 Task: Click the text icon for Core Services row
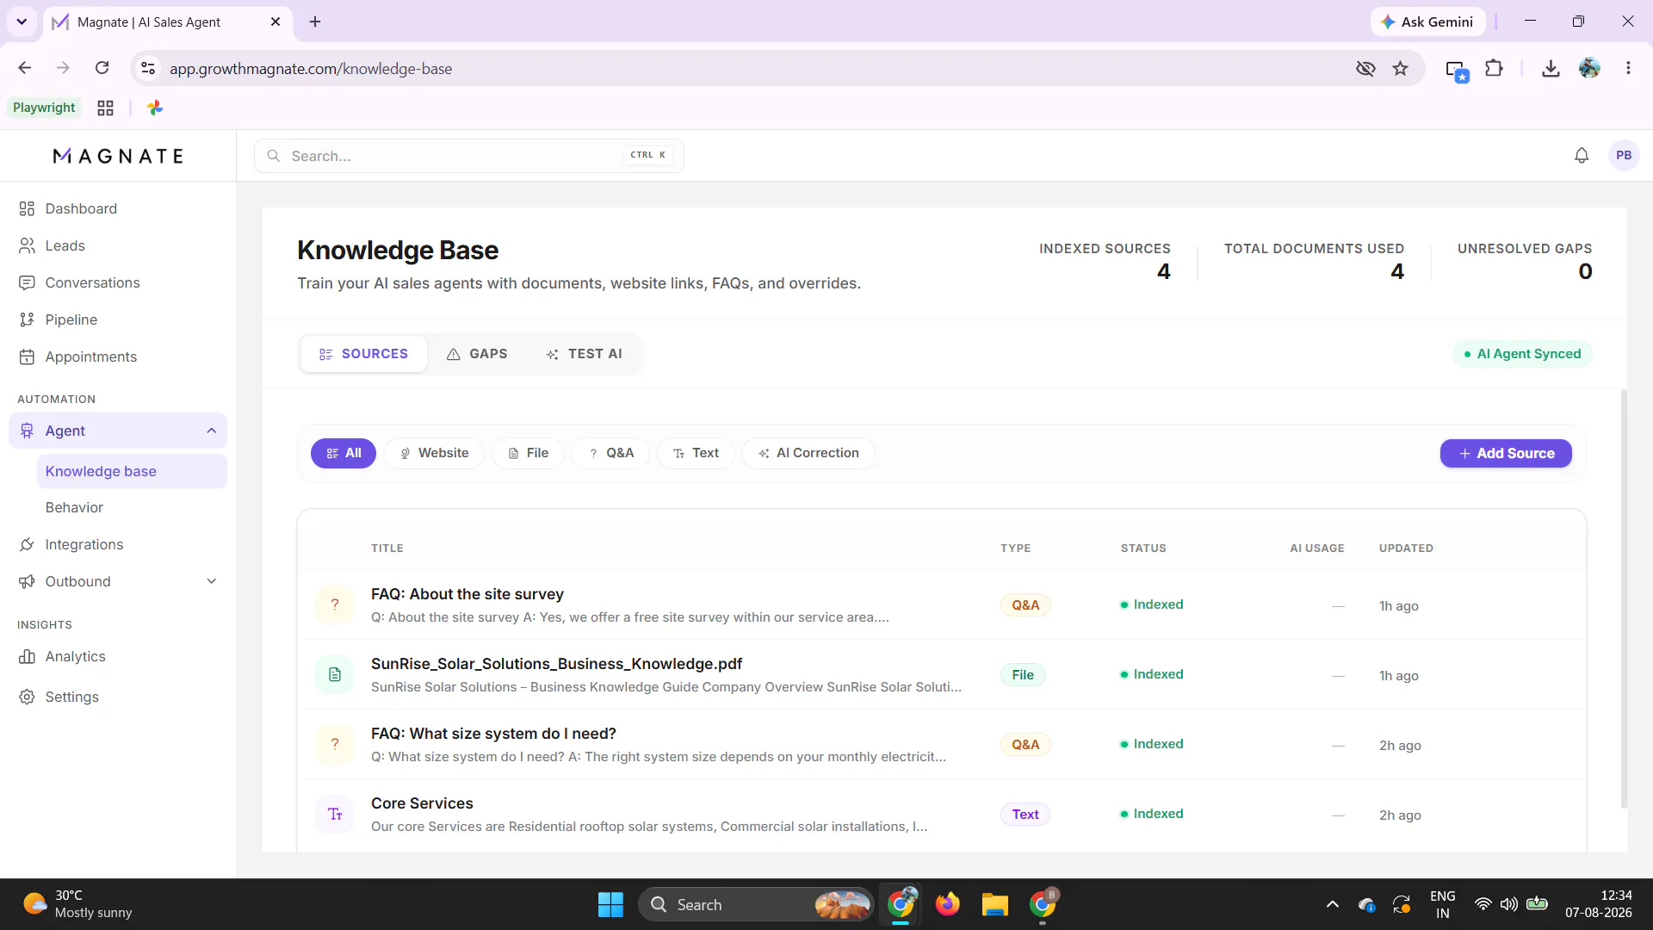[335, 814]
